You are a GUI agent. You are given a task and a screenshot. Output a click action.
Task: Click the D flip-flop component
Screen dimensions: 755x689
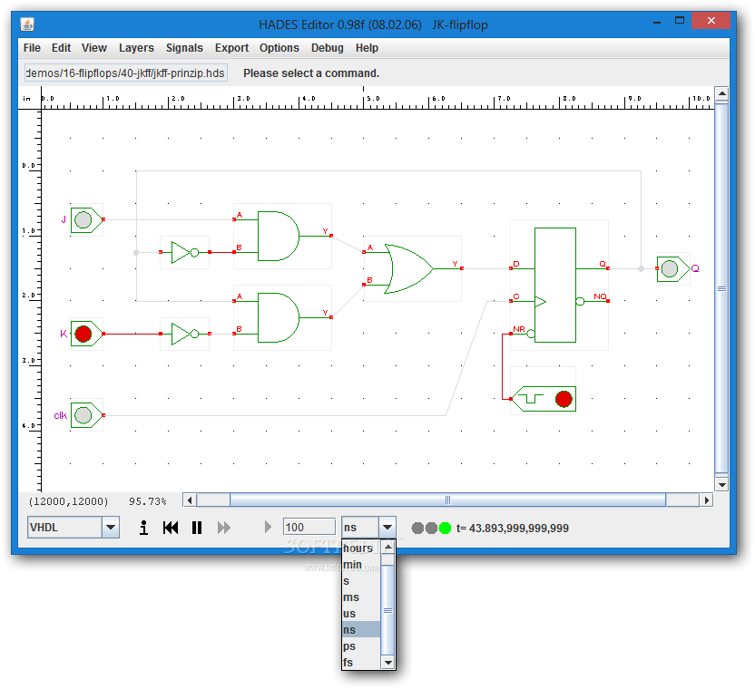(x=557, y=284)
